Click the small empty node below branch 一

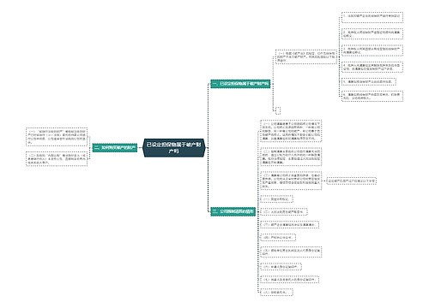[278, 110]
